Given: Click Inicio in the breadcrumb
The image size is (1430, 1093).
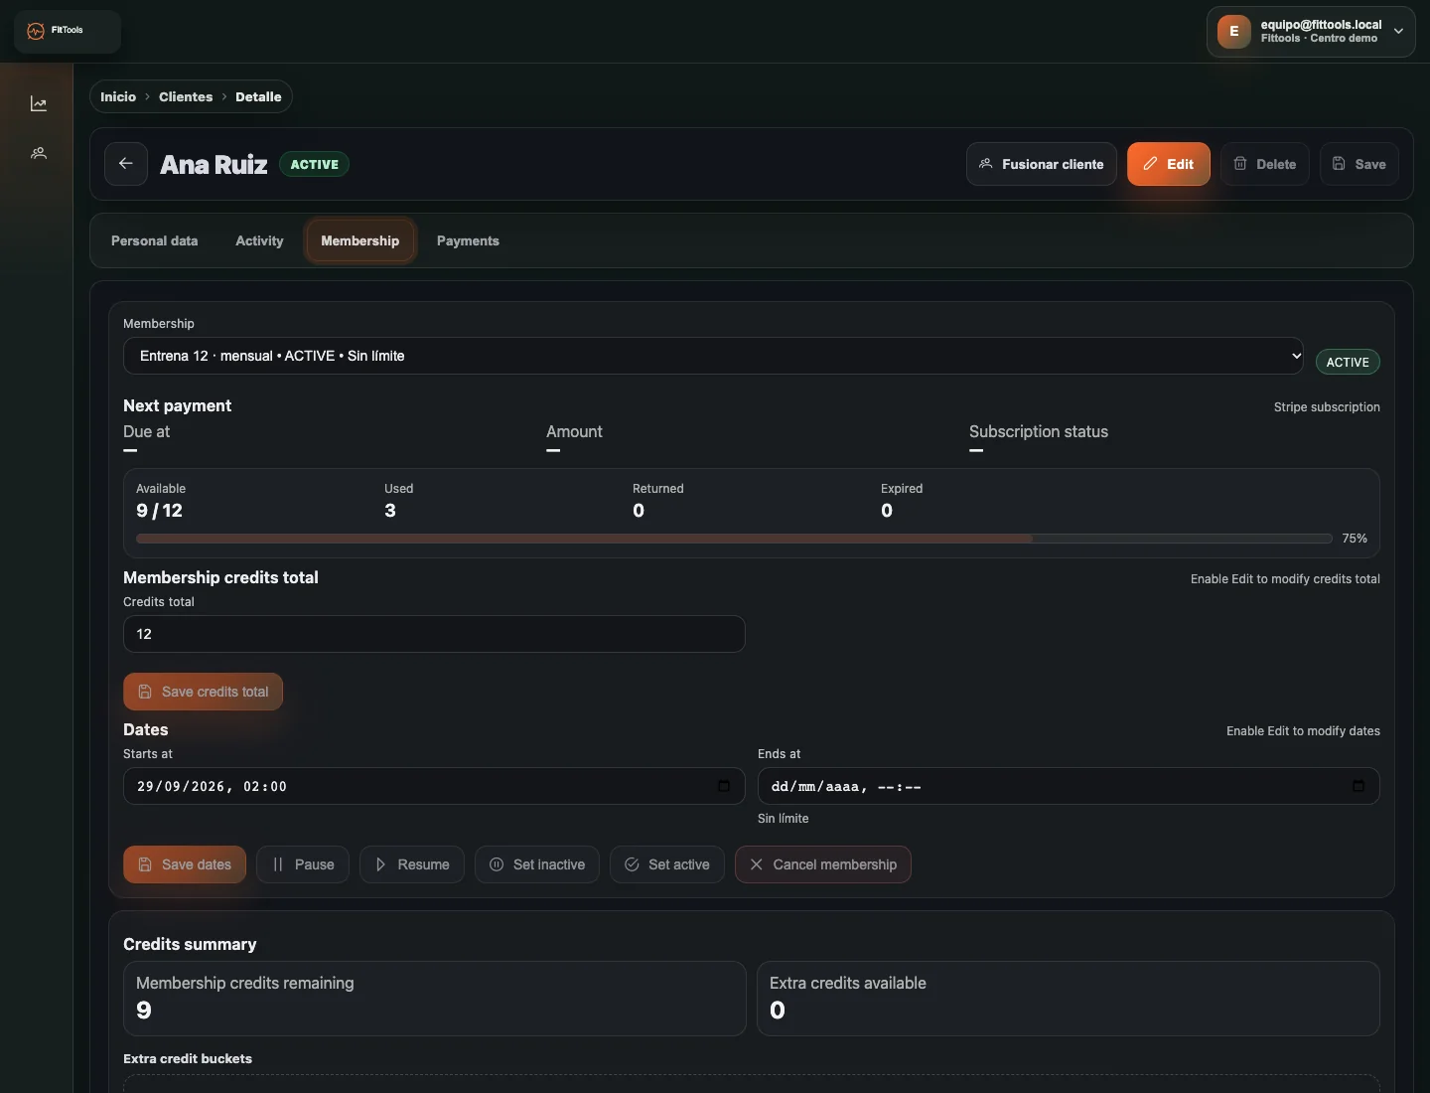Looking at the screenshot, I should tap(118, 96).
